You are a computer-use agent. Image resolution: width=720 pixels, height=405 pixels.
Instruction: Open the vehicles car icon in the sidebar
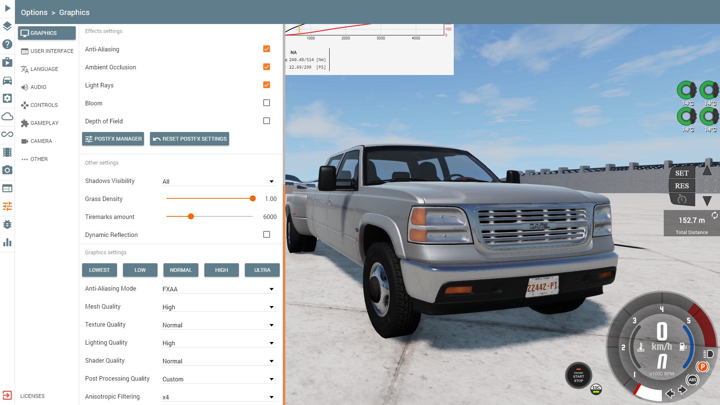(7, 81)
